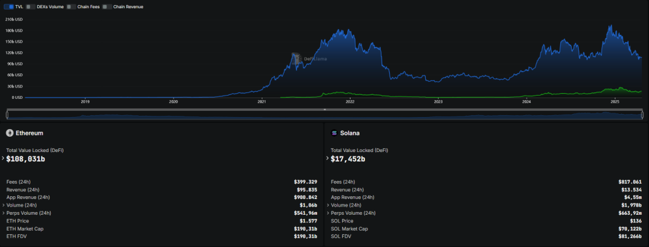Click Solana App Revenue value $4,55m
This screenshot has width=649, height=247.
(x=633, y=198)
